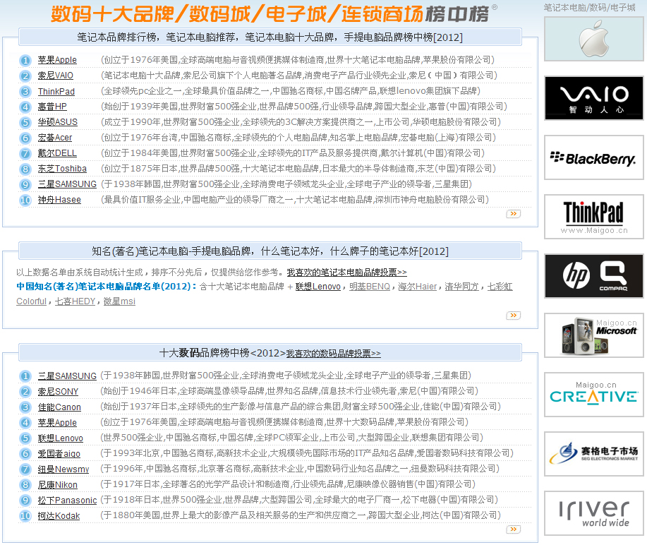The width and height of the screenshot is (647, 545).
Task: Click 联想Lenovo in the digital brands list
Action: 60,438
